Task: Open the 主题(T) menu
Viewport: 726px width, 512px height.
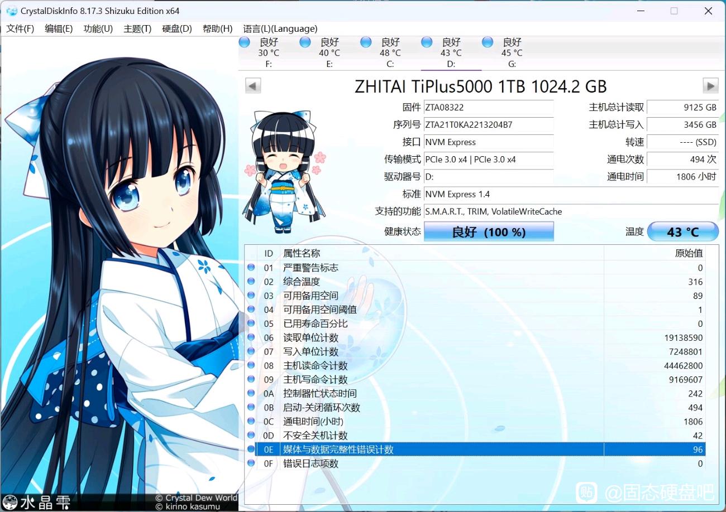Action: [x=137, y=28]
